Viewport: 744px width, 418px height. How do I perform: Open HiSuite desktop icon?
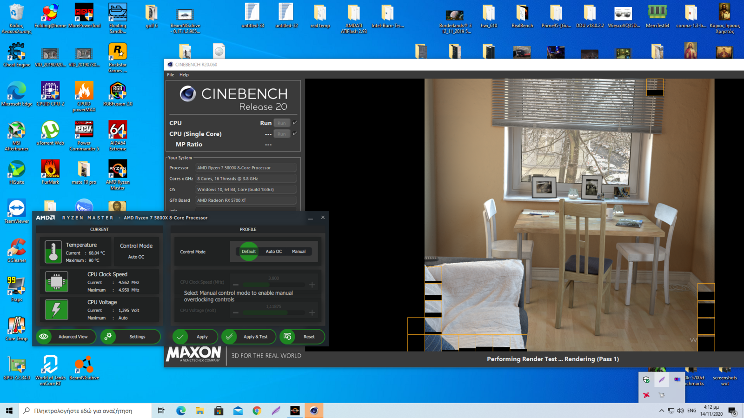click(17, 172)
